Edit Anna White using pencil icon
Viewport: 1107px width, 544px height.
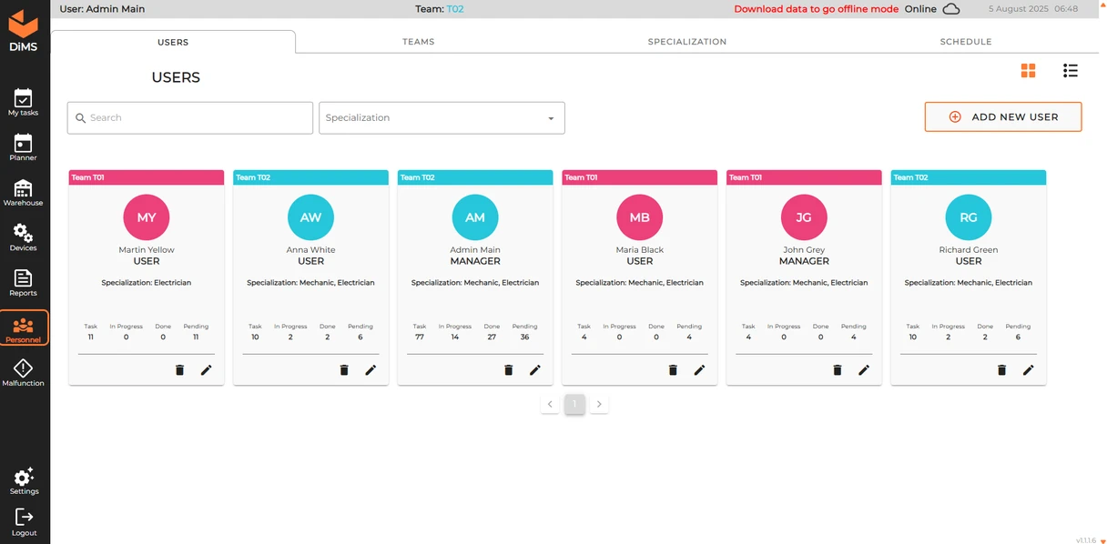371,370
